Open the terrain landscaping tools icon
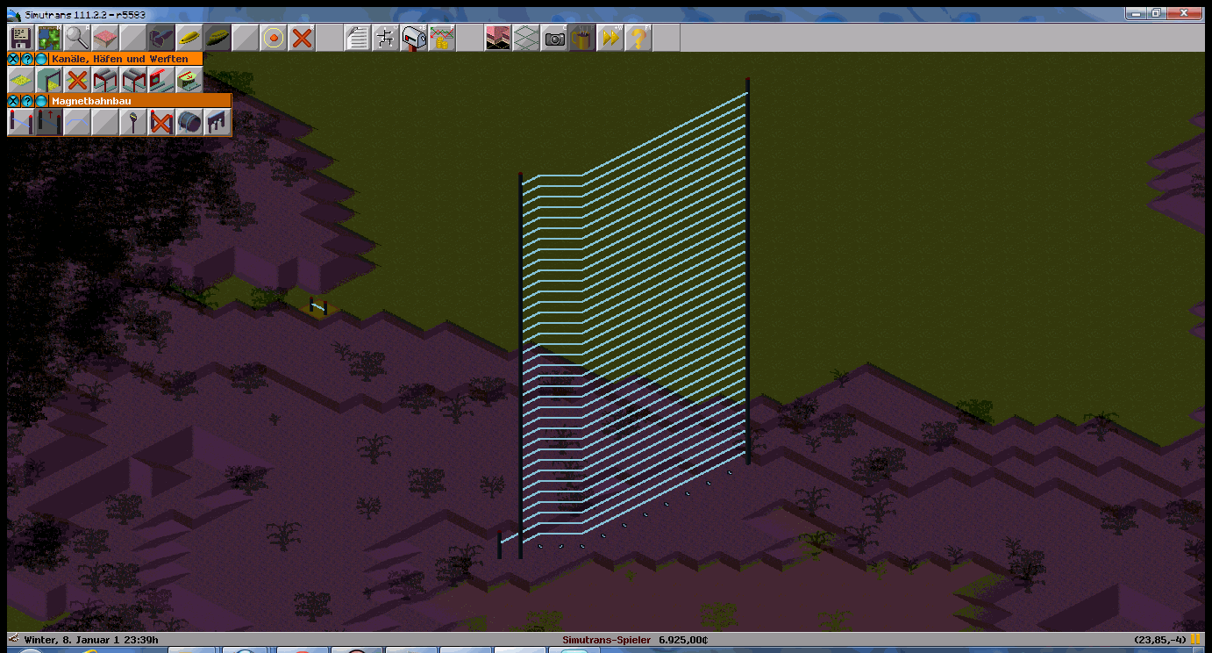Image resolution: width=1212 pixels, height=653 pixels. (x=105, y=38)
